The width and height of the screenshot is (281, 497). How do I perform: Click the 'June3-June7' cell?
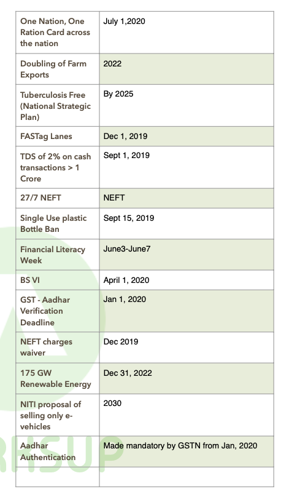tap(187, 255)
